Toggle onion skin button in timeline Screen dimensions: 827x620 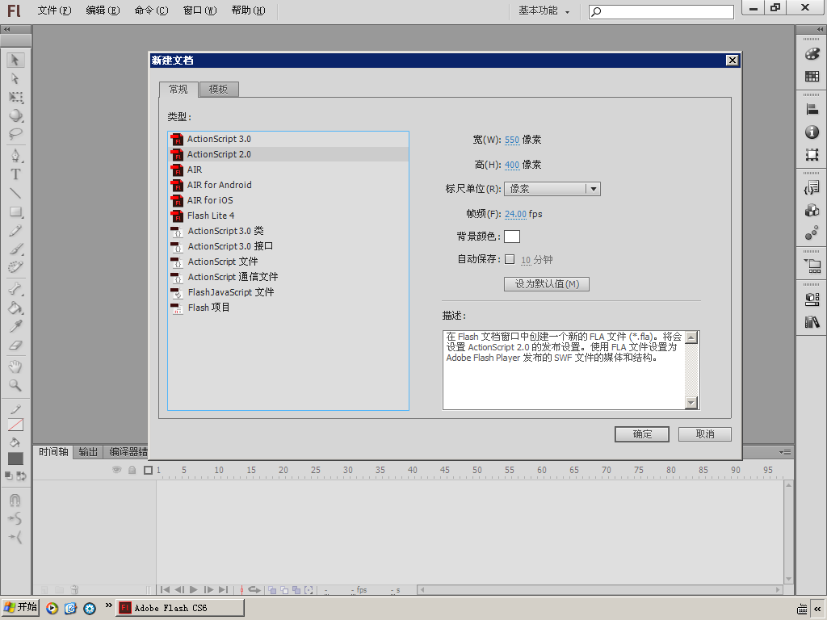click(x=272, y=590)
